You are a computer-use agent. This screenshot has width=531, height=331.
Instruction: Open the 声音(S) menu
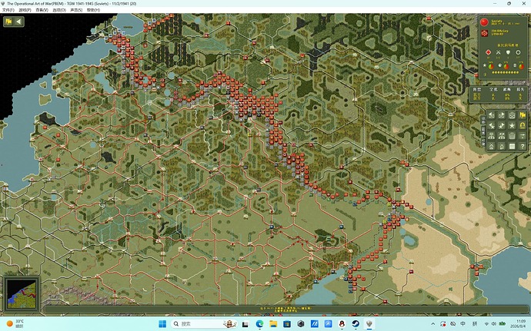pyautogui.click(x=76, y=10)
